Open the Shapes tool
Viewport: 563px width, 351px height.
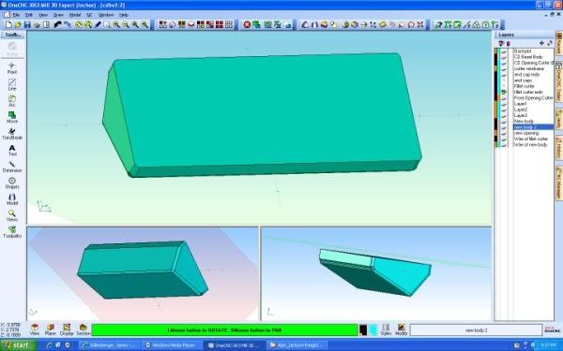[x=12, y=183]
